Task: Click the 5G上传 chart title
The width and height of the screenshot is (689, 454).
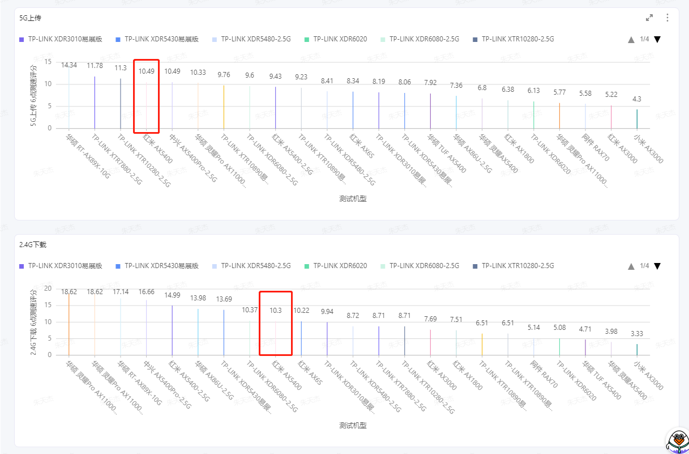Action: (31, 18)
